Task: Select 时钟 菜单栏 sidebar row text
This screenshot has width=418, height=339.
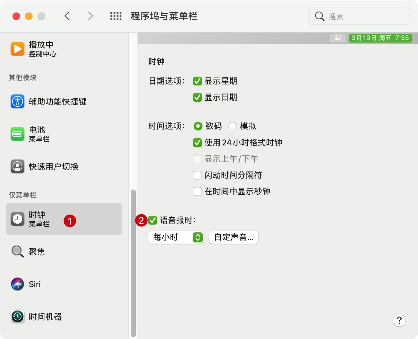Action: pyautogui.click(x=39, y=219)
